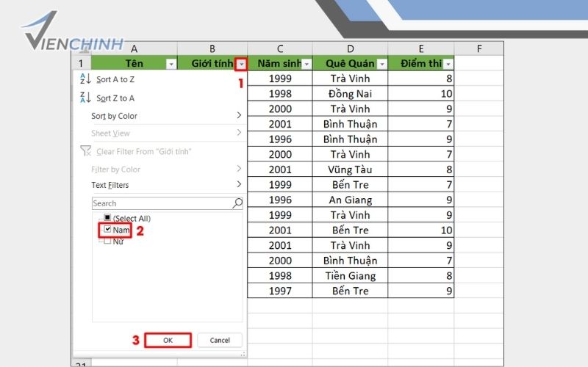The image size is (588, 367).
Task: Click the cell containing Vũng Tàu
Action: (351, 170)
